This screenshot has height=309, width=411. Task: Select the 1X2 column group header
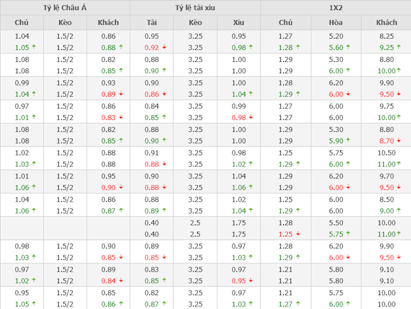(x=335, y=8)
